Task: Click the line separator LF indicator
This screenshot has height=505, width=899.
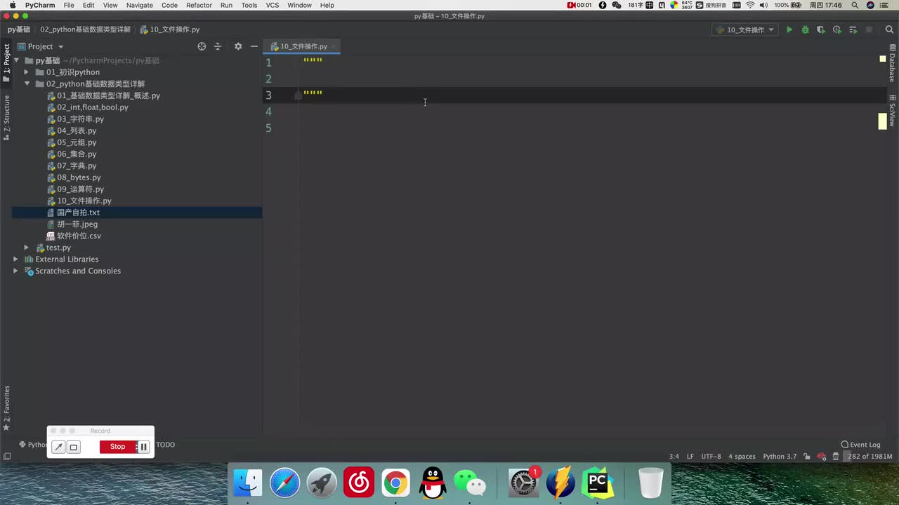Action: click(690, 457)
